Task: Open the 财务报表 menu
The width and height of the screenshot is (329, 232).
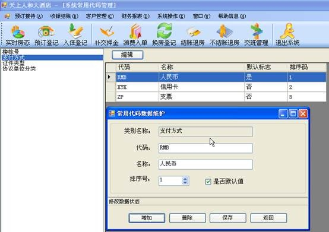Action: 135,16
